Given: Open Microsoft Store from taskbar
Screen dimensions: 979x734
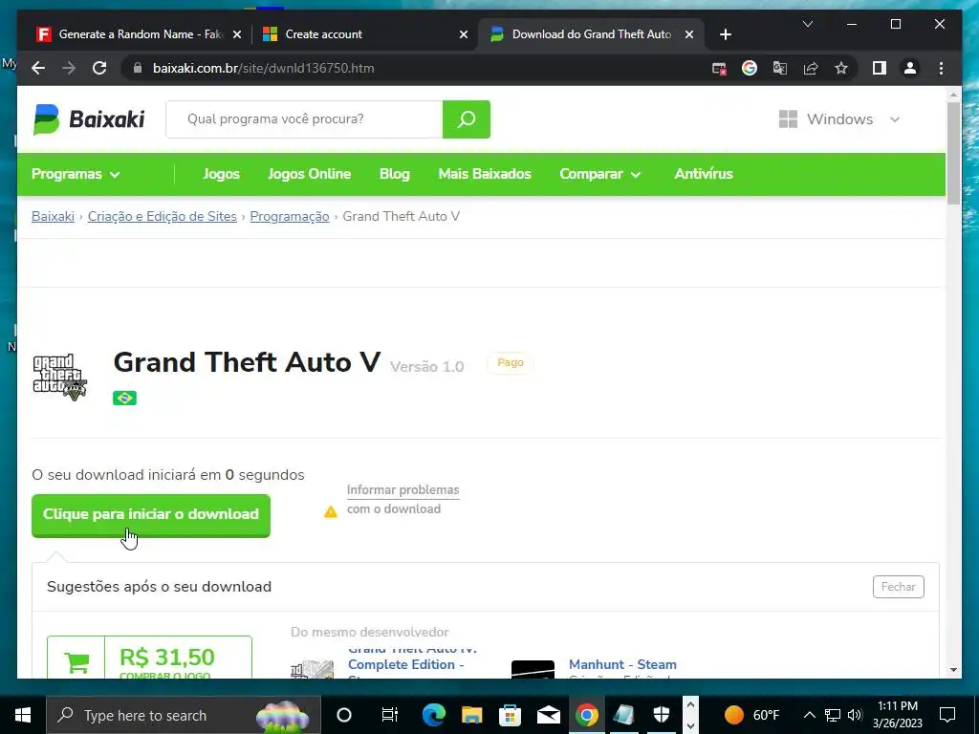Looking at the screenshot, I should 511,715.
